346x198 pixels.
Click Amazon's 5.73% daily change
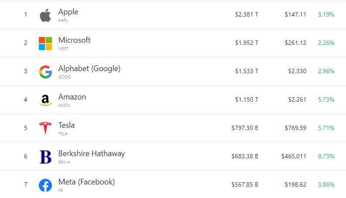pos(326,99)
